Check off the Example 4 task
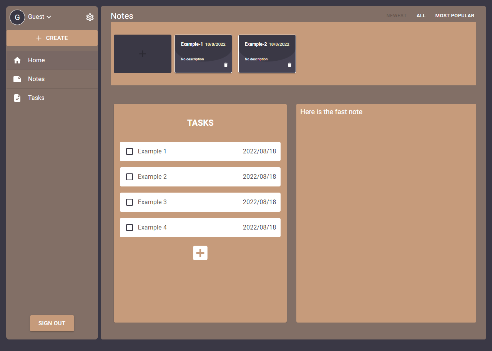 point(130,228)
